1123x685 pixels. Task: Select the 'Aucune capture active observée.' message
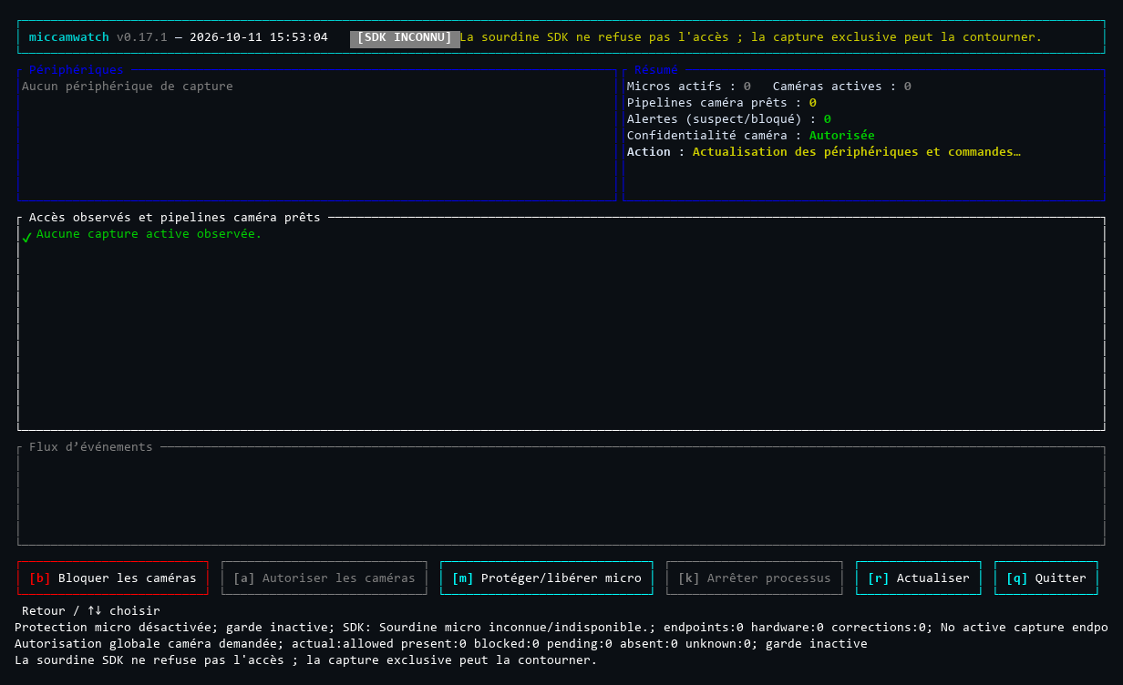pos(149,234)
